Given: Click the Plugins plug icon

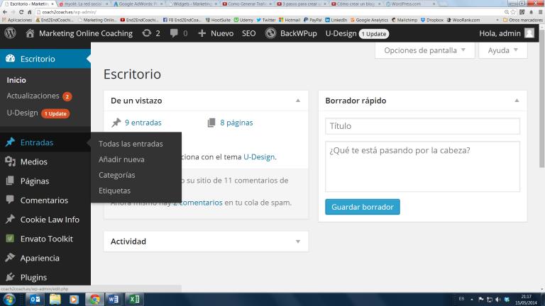Looking at the screenshot, I should (x=10, y=277).
